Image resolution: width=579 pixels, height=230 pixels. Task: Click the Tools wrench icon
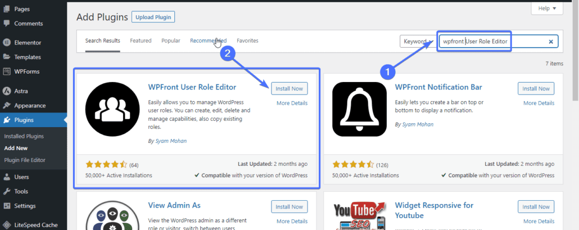pyautogui.click(x=6, y=191)
